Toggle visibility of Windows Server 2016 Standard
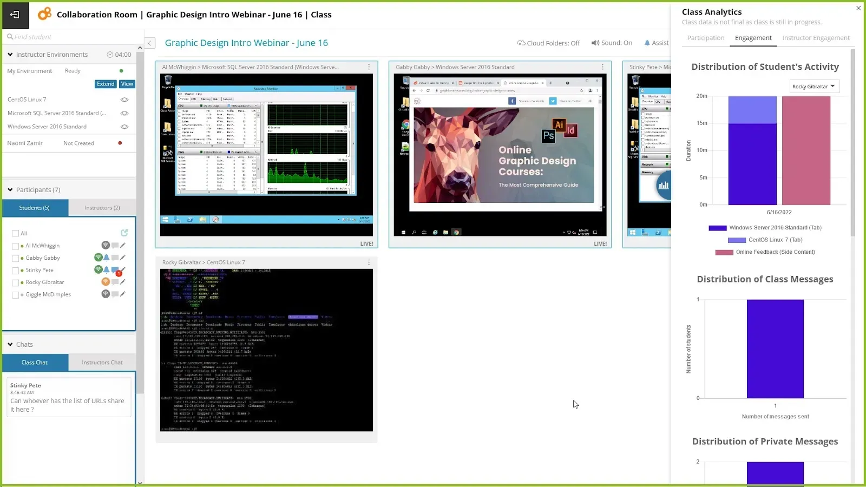 pos(124,127)
